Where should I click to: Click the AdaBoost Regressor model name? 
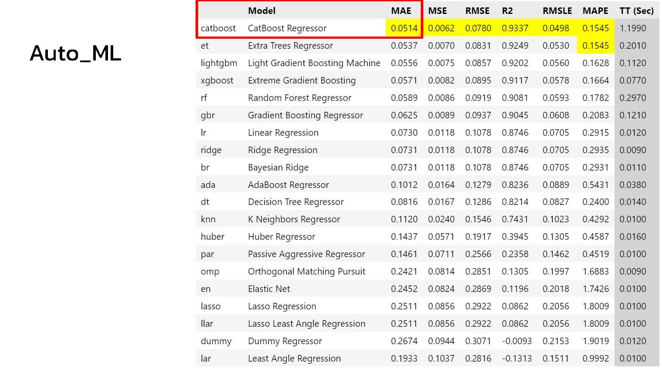tap(288, 185)
